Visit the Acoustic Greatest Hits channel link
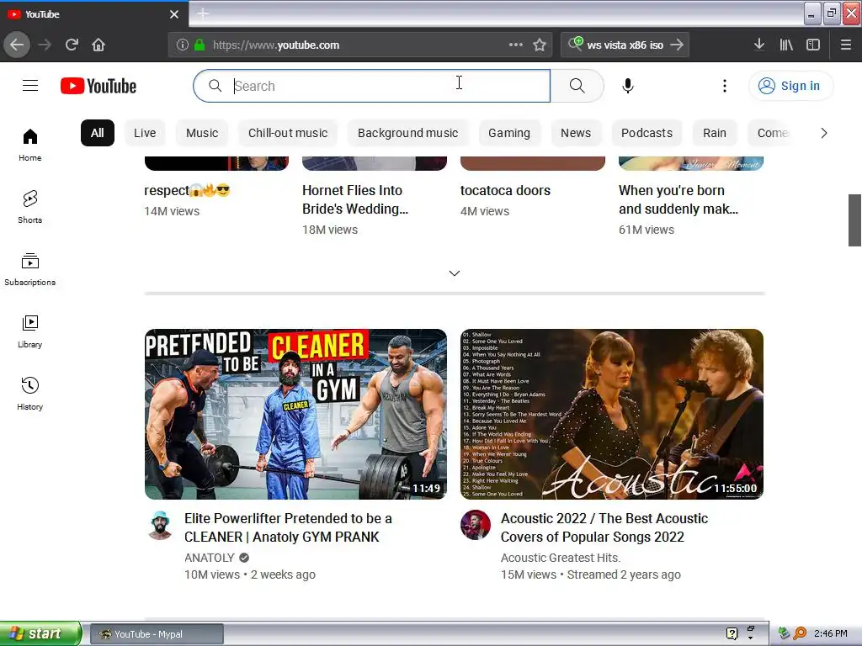This screenshot has height=646, width=862. tap(560, 558)
